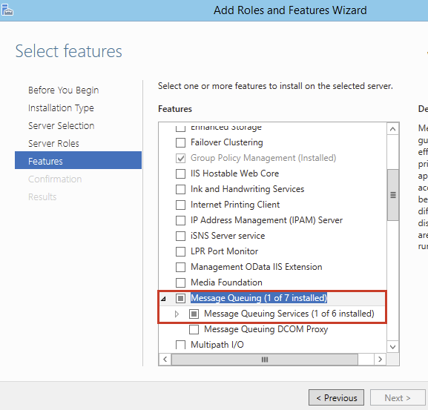Click the wizard icon in the title bar
428x410 pixels.
[7, 10]
